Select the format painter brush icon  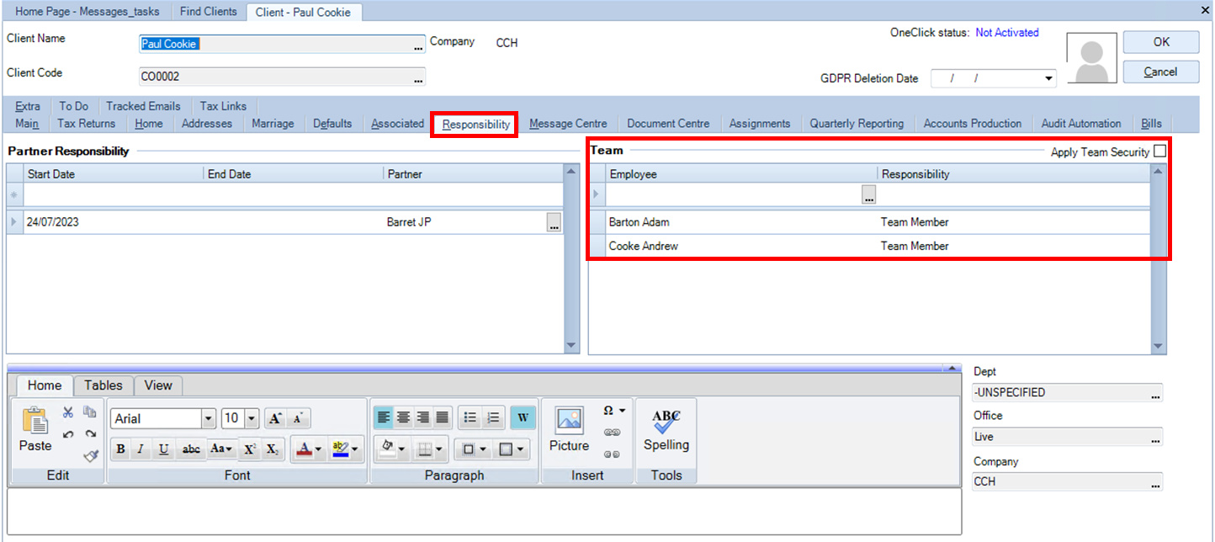[90, 455]
